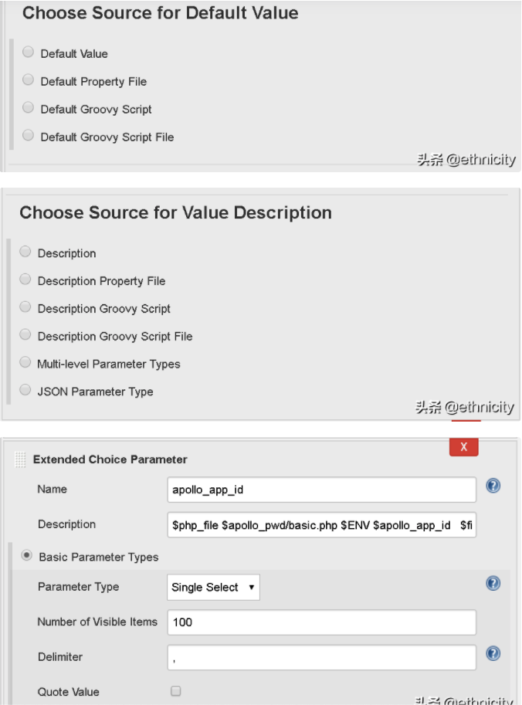522x705 pixels.
Task: Select the Default Groovy Script option
Action: pyautogui.click(x=28, y=107)
